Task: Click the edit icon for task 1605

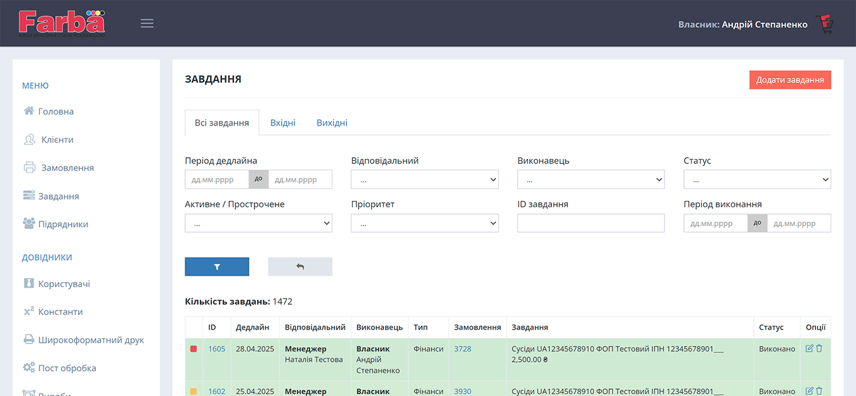Action: coord(809,348)
